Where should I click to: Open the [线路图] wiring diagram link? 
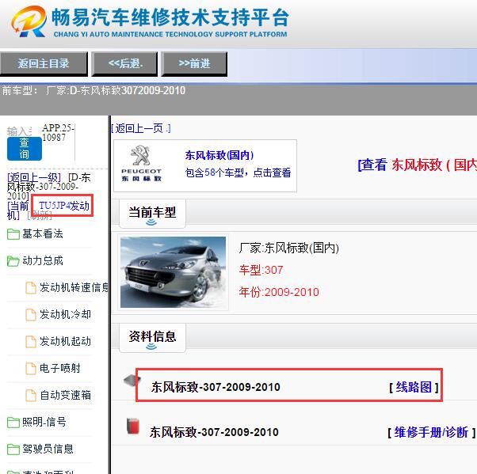point(414,387)
